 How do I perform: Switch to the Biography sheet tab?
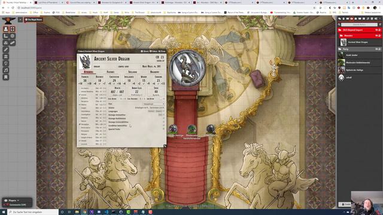154,72
